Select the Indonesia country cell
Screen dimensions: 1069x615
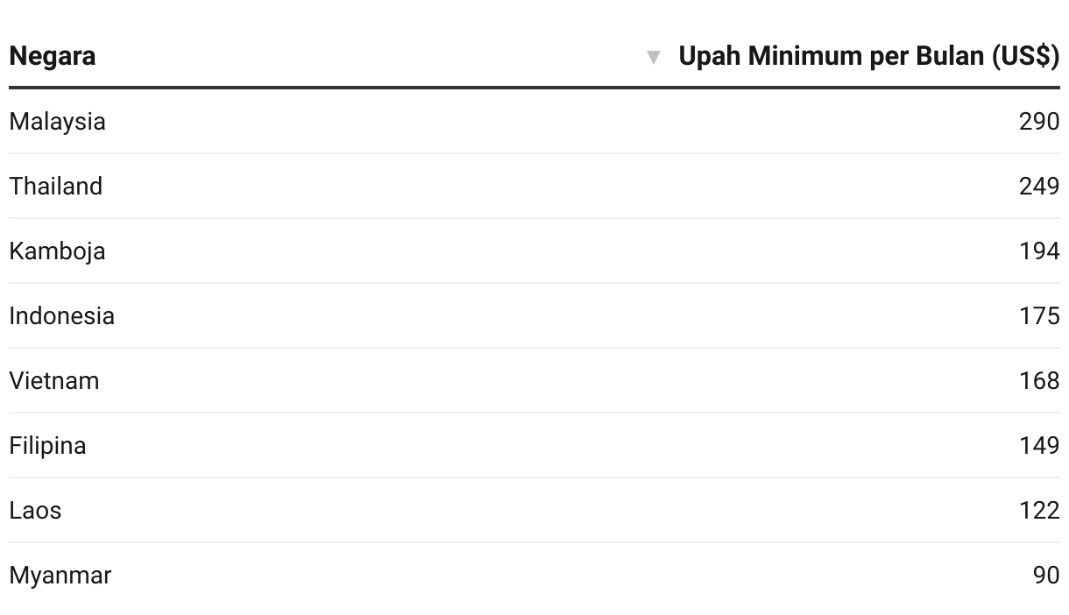(x=61, y=315)
